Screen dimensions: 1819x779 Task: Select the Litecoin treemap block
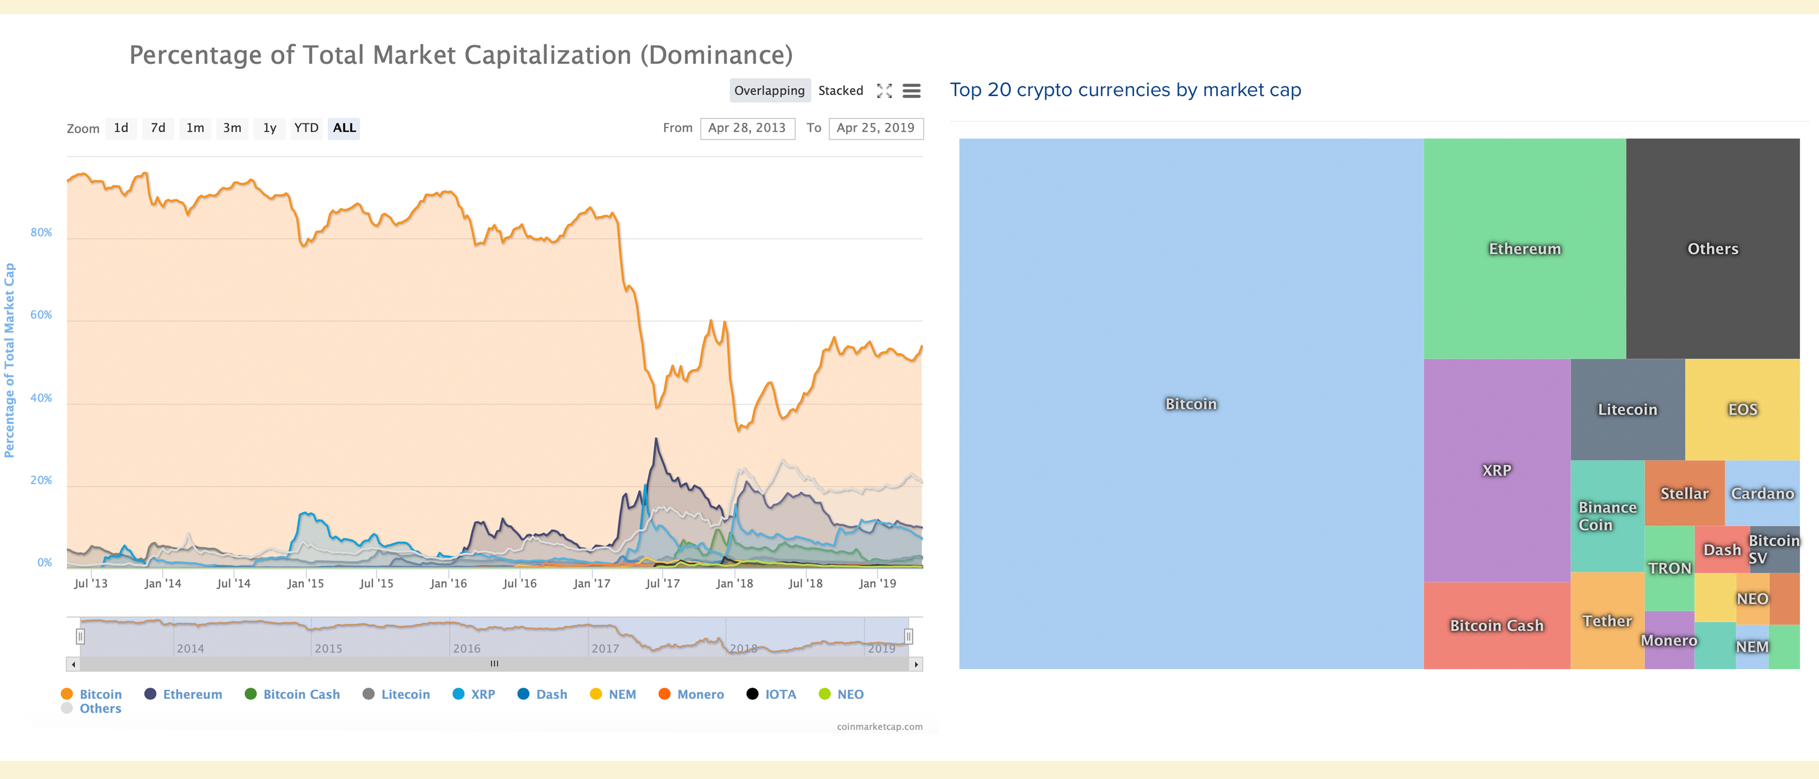click(1627, 409)
